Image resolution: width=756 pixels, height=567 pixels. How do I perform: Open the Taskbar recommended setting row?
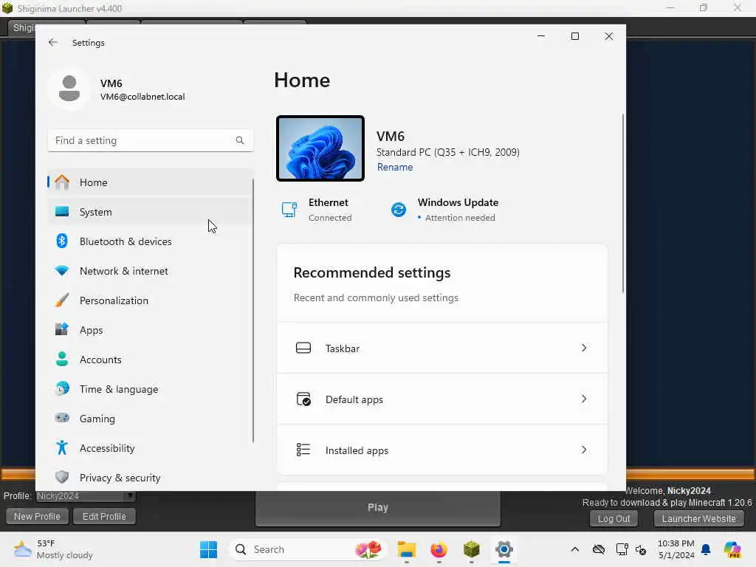coord(442,348)
